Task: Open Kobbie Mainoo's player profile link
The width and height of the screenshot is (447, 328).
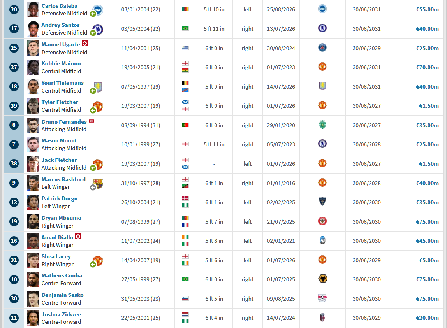Action: click(x=61, y=63)
